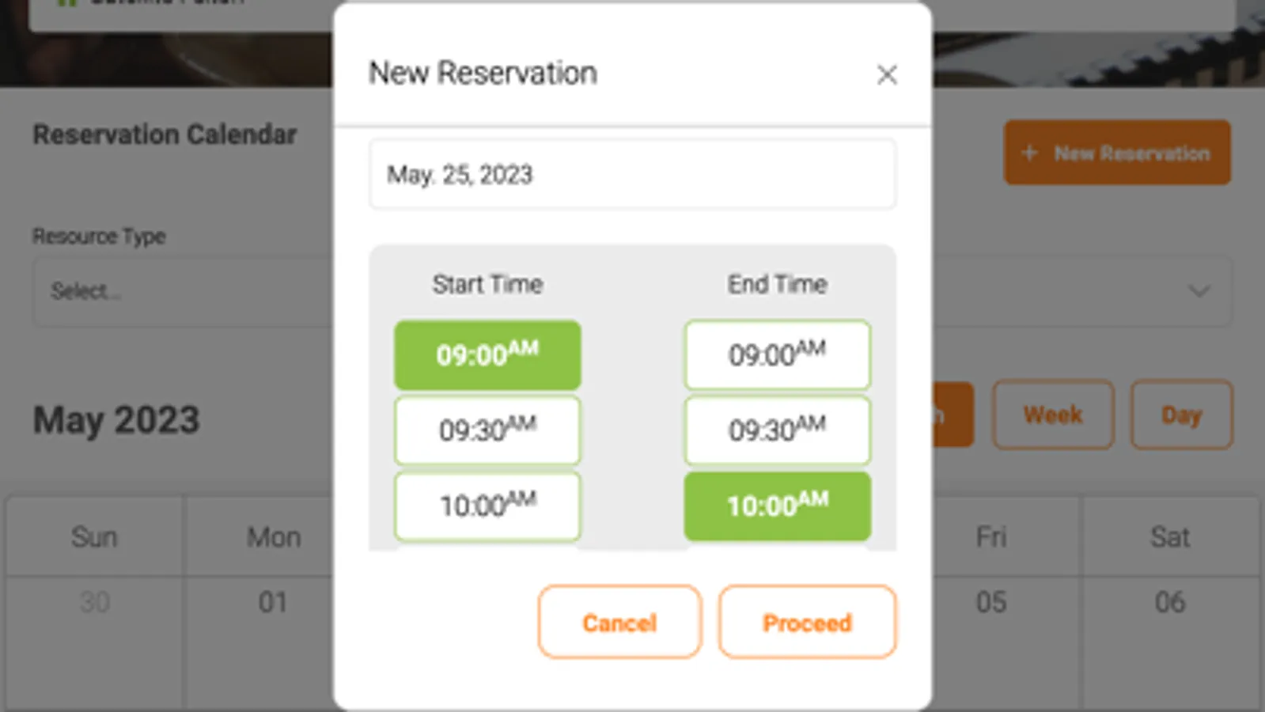This screenshot has height=712, width=1265.
Task: Close the New Reservation dialog with X
Action: click(887, 75)
